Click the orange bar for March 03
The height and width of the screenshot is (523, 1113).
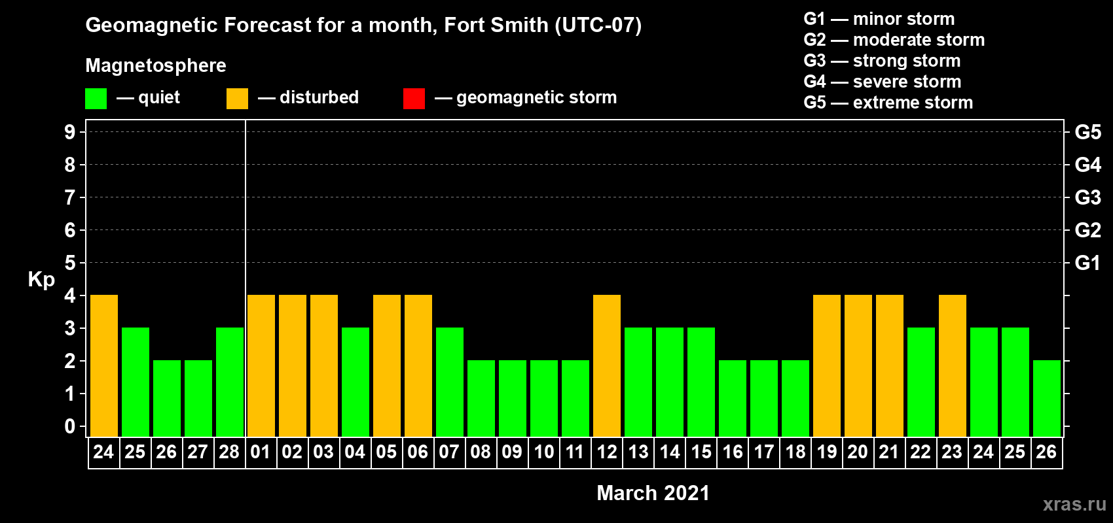[324, 366]
